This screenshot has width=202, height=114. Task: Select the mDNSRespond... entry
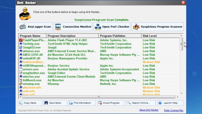34,66
